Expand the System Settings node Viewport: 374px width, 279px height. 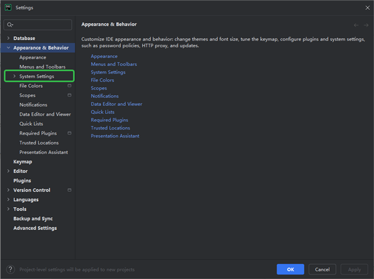click(14, 77)
